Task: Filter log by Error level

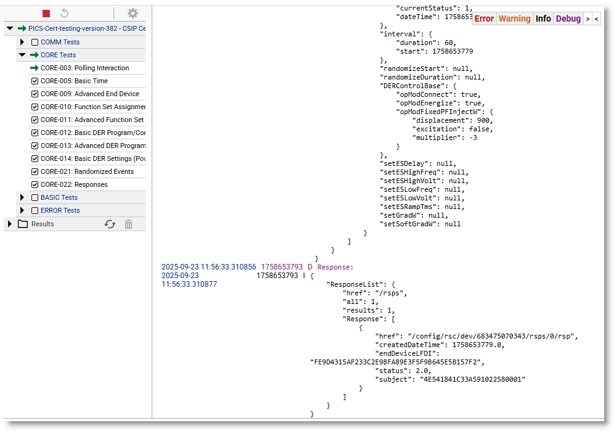Action: click(x=484, y=19)
